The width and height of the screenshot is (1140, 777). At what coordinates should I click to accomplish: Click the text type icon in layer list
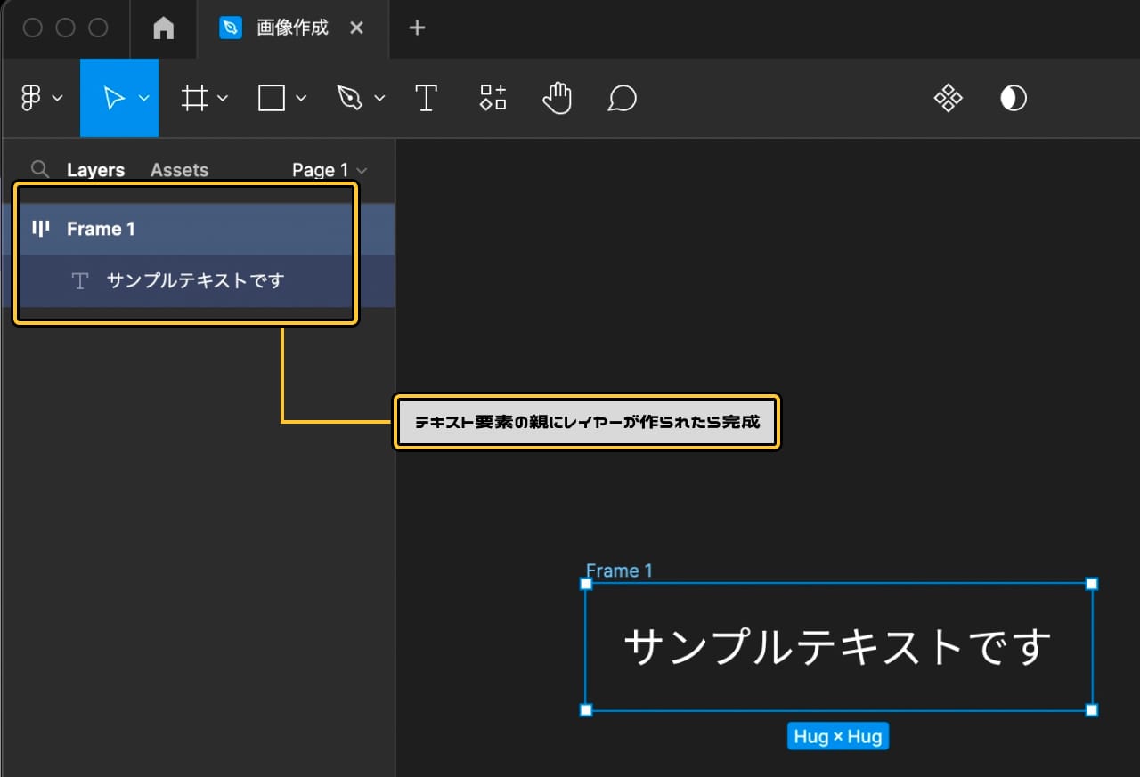(80, 281)
